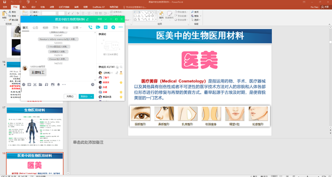Open chat message history clock icon
Image resolution: width=332 pixels, height=177 pixels.
(x=93, y=85)
